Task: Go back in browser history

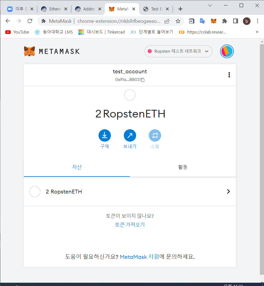Action: point(8,21)
